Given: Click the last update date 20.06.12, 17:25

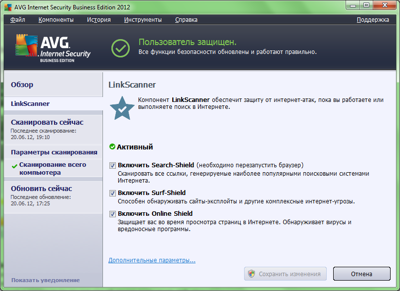Looking at the screenshot, I should pyautogui.click(x=30, y=203).
